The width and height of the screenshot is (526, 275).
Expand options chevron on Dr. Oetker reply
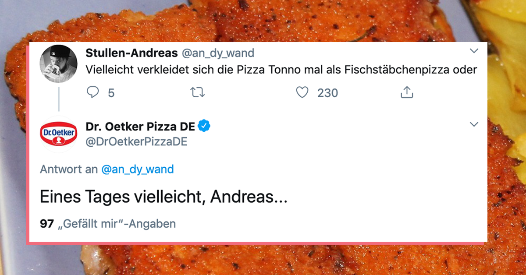coord(474,125)
